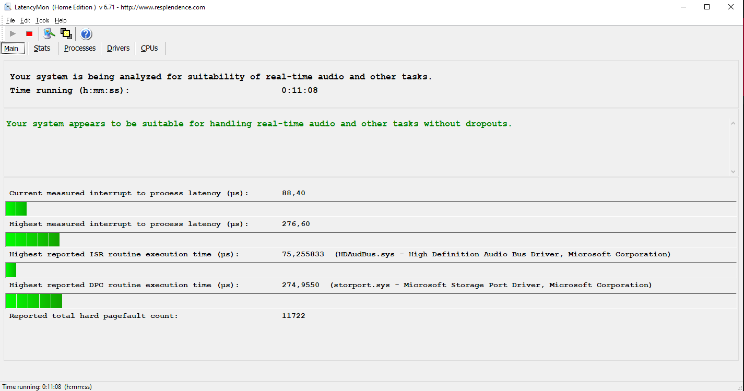
Task: Open help via the blue question mark
Action: click(x=86, y=34)
